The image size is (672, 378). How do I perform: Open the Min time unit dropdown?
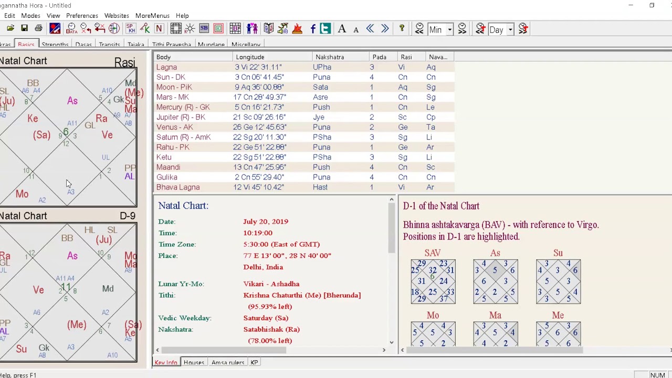click(x=450, y=29)
